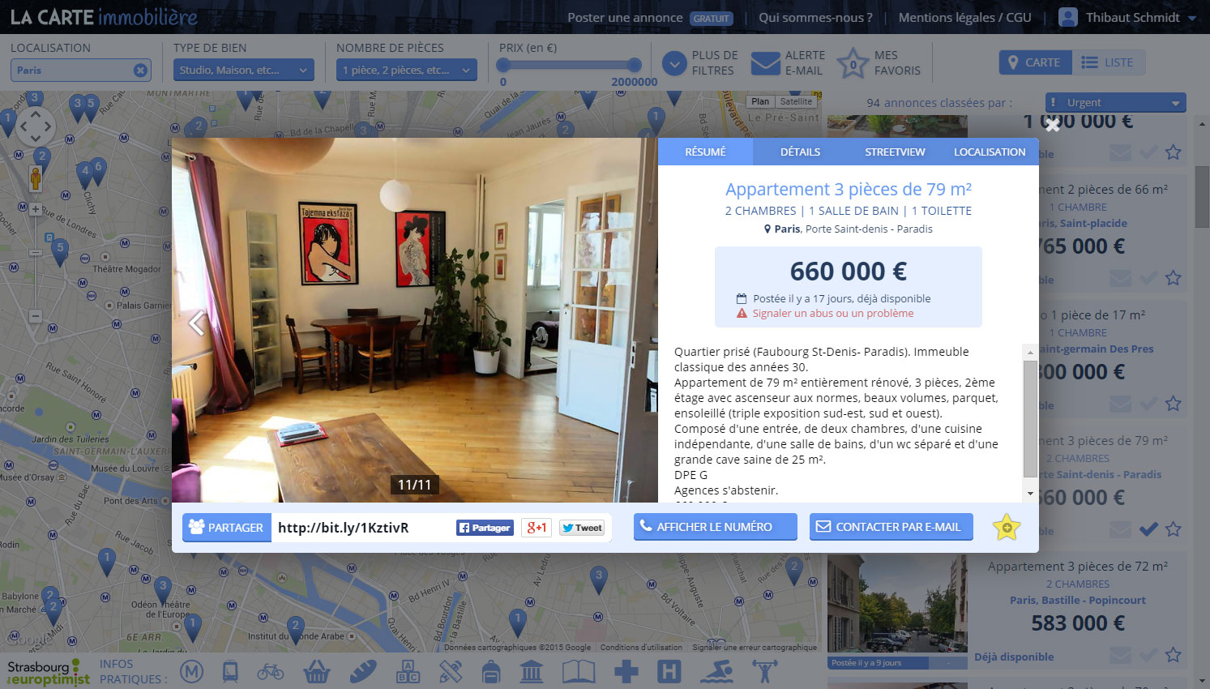Click the maximum price slider handle
The width and height of the screenshot is (1210, 689).
coord(635,65)
